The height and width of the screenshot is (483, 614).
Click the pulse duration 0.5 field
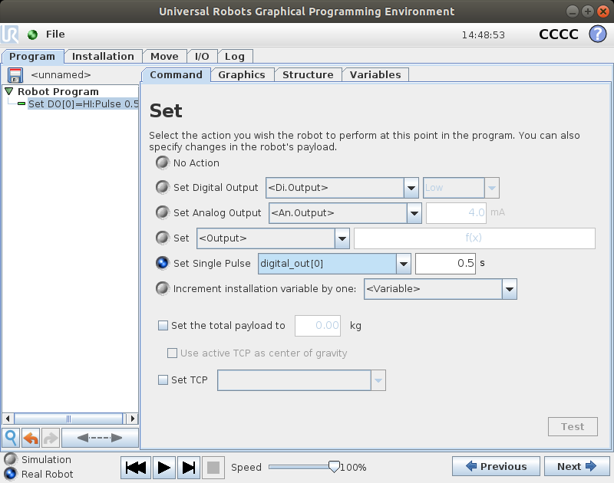[445, 264]
